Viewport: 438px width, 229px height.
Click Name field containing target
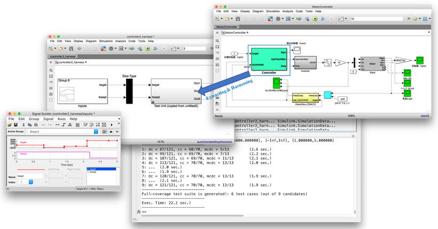(30, 176)
